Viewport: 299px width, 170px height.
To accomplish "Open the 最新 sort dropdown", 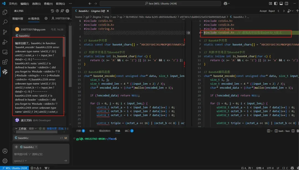I will 33,129.
